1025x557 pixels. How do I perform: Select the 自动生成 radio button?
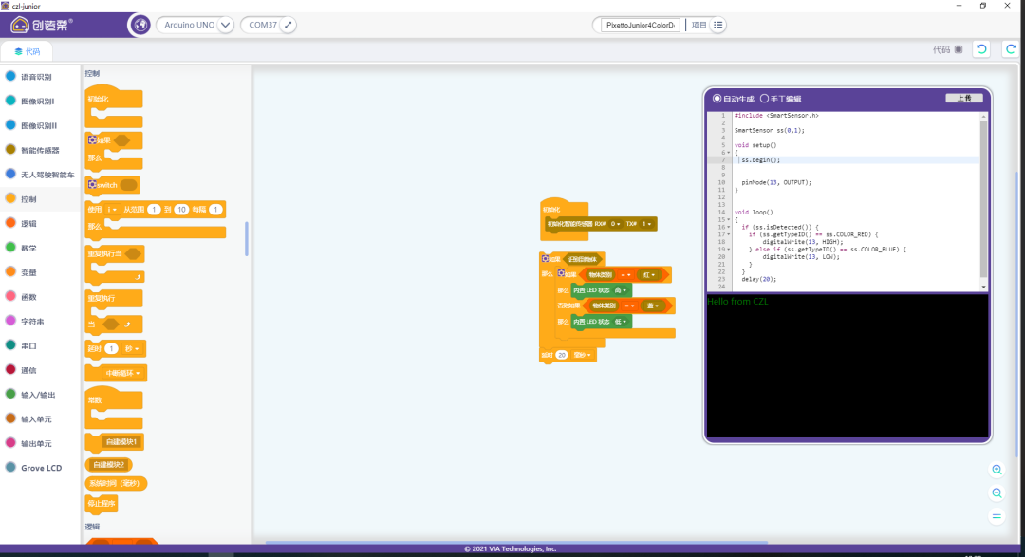(x=717, y=99)
